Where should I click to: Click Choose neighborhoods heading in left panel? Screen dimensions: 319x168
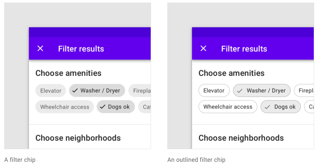(78, 138)
